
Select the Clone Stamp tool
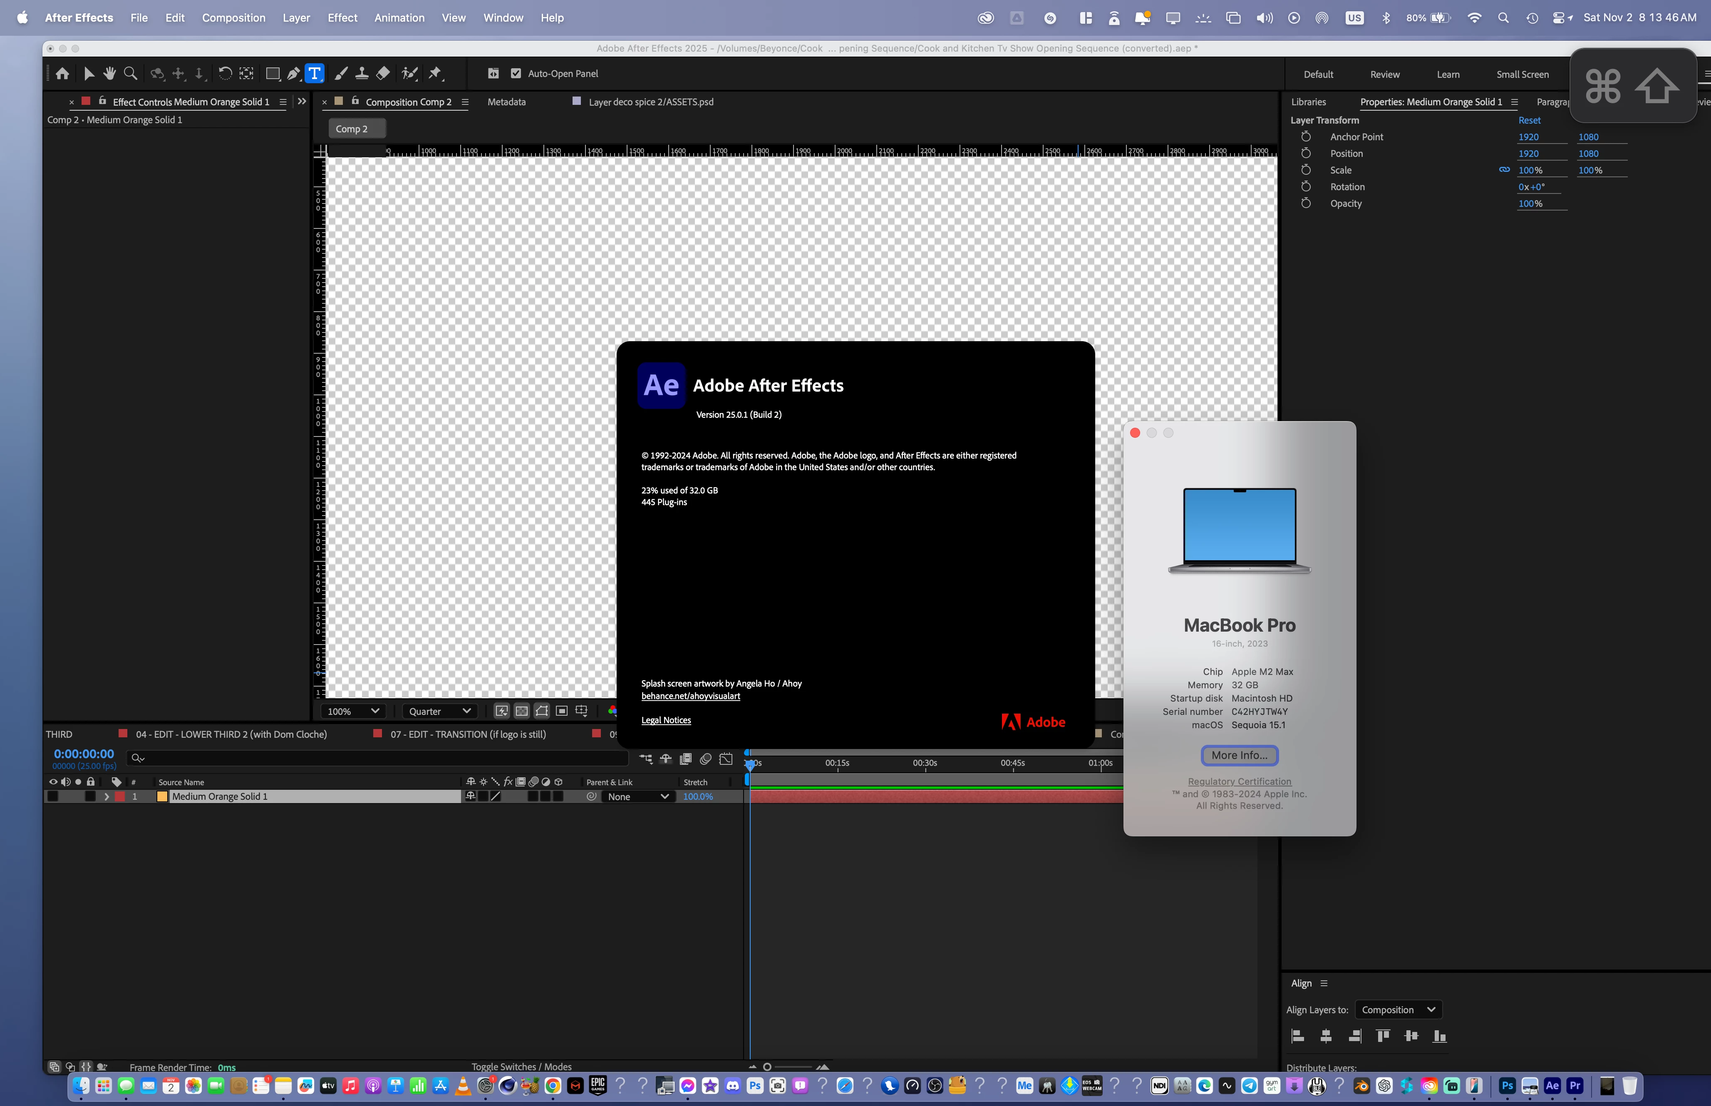[x=362, y=73]
